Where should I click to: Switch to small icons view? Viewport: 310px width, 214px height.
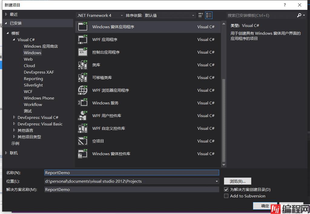(201, 15)
